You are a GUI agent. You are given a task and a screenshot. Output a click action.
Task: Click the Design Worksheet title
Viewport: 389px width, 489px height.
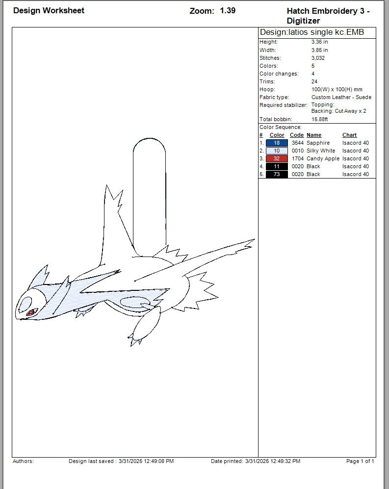tap(49, 10)
